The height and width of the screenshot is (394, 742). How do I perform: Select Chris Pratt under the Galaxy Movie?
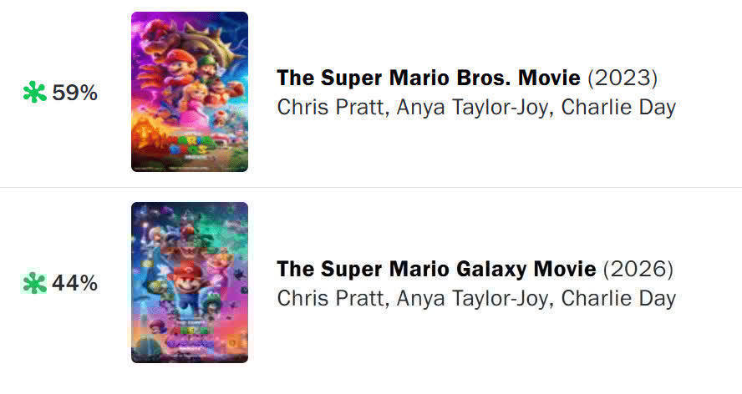[x=327, y=298]
